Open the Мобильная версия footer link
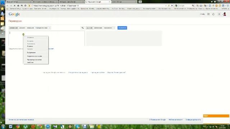Image resolution: width=230 pixels, height=129 pixels. coord(175,120)
